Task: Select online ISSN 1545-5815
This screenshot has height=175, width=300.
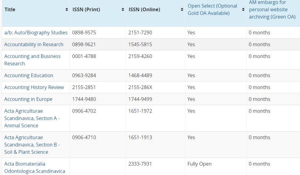Action: (x=140, y=44)
